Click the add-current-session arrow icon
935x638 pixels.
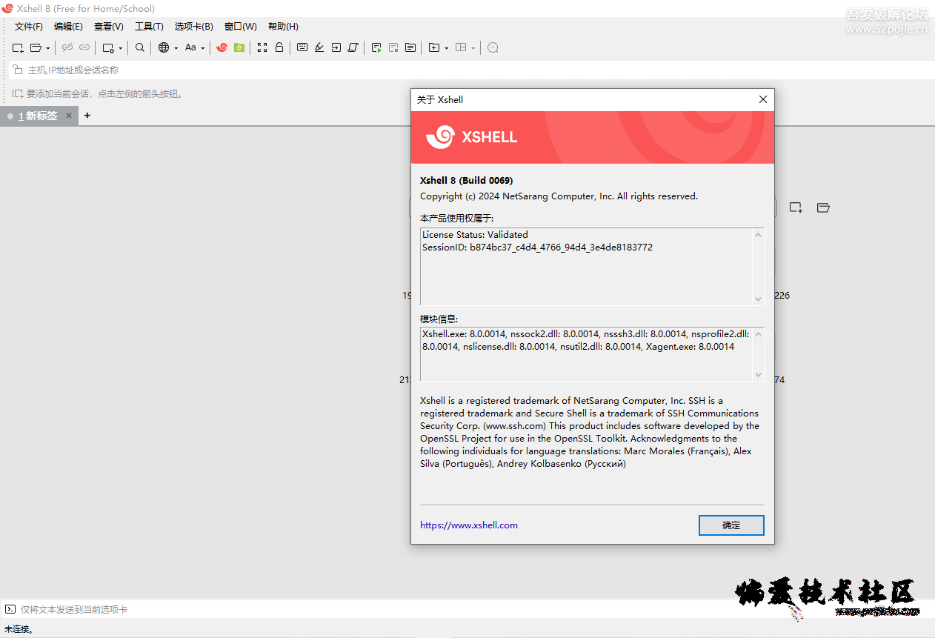point(18,94)
